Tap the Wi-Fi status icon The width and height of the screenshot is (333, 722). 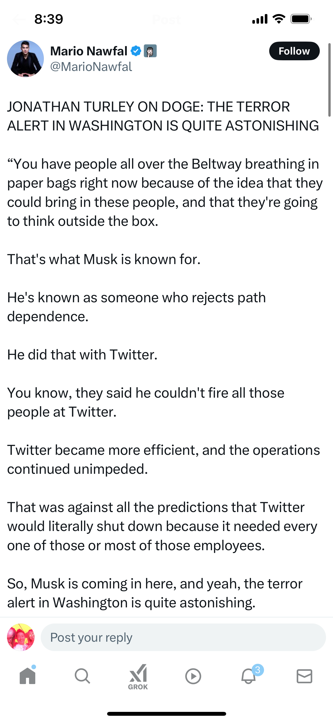(279, 19)
